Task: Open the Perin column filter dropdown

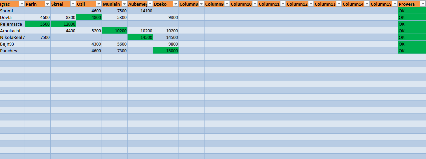Action: pyautogui.click(x=47, y=4)
